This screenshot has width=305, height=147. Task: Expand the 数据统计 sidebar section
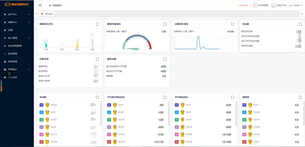[x=17, y=69]
